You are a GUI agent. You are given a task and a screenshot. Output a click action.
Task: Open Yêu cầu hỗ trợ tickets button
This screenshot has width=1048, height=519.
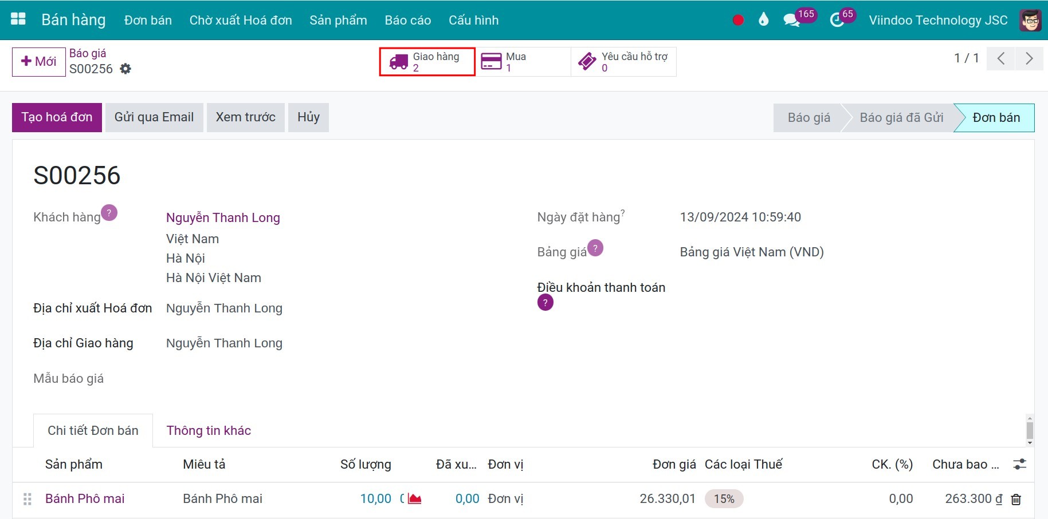click(x=623, y=62)
